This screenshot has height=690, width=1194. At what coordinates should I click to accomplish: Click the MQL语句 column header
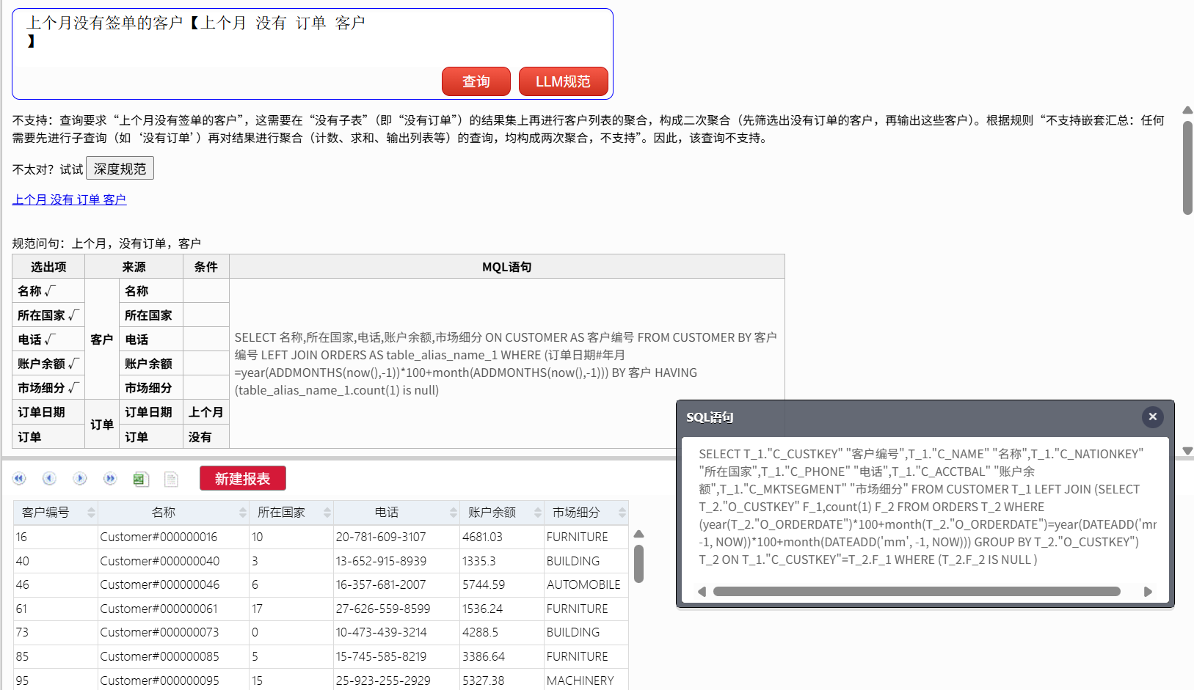507,267
